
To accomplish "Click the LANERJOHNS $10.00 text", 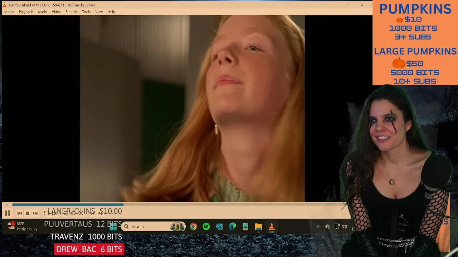I will click(x=84, y=211).
